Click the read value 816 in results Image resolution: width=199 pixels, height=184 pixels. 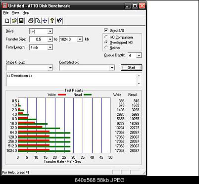tap(136, 101)
